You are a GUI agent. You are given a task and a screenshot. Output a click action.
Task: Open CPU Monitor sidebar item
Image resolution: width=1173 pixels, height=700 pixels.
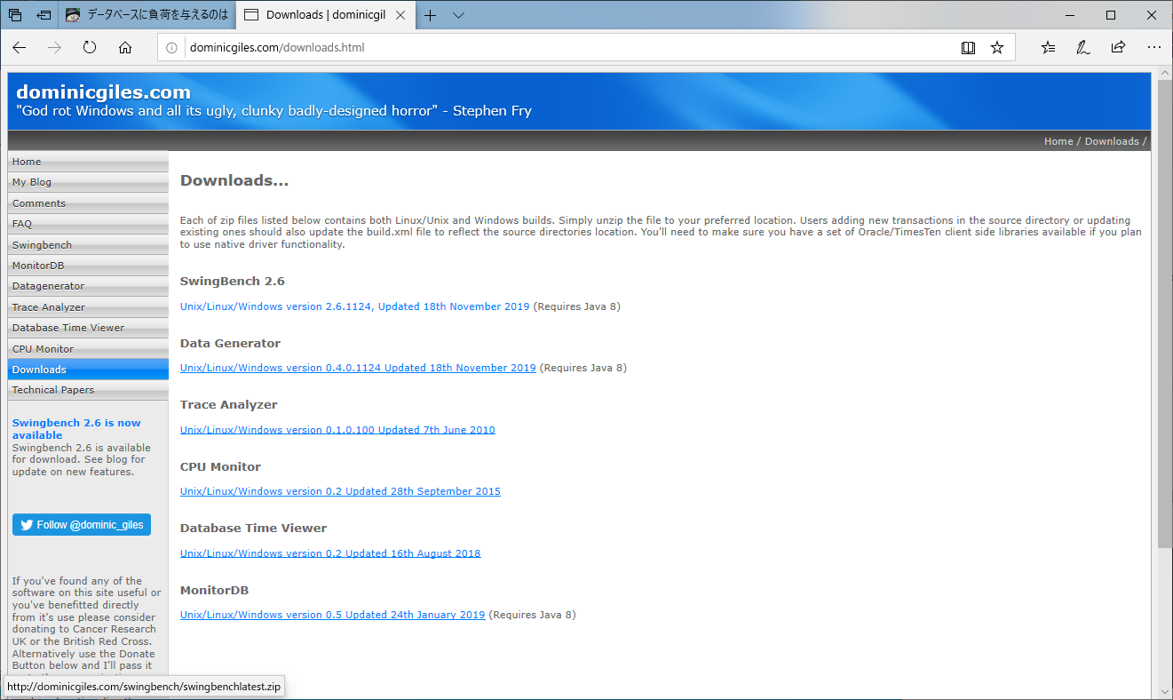(88, 349)
